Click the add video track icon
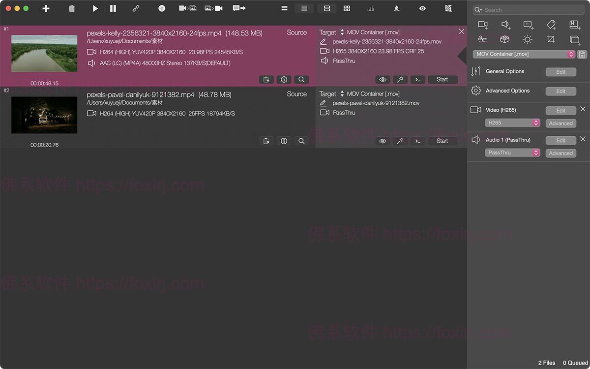 pyautogui.click(x=483, y=25)
